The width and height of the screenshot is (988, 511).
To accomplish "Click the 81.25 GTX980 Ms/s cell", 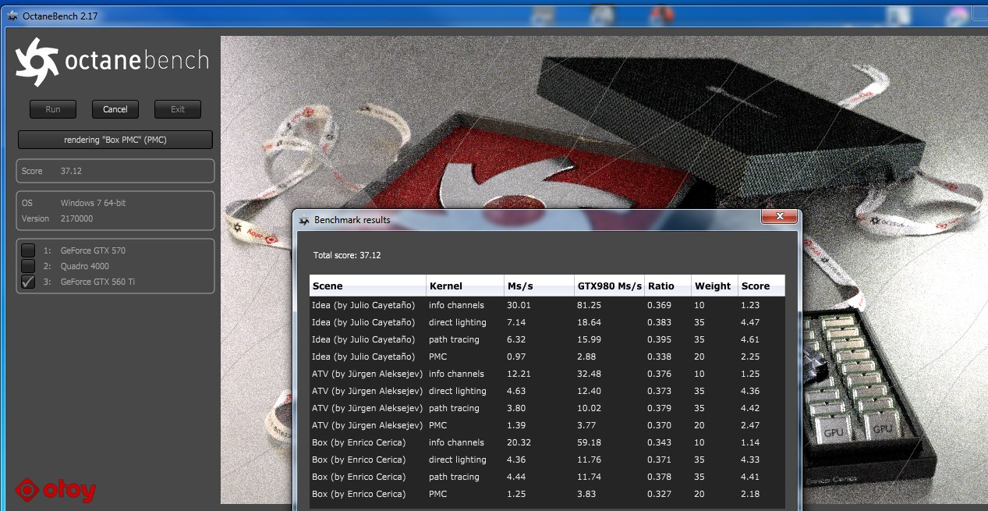I will coord(590,305).
